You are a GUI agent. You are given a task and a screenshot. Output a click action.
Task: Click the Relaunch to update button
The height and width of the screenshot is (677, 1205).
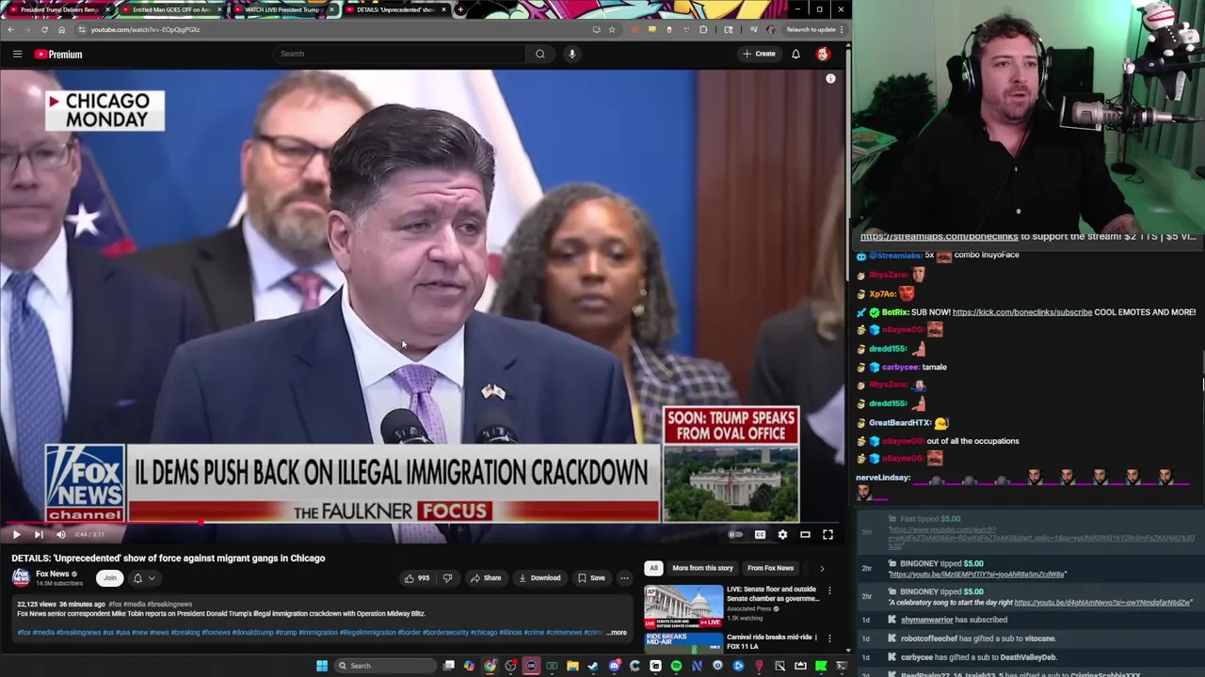click(x=811, y=29)
